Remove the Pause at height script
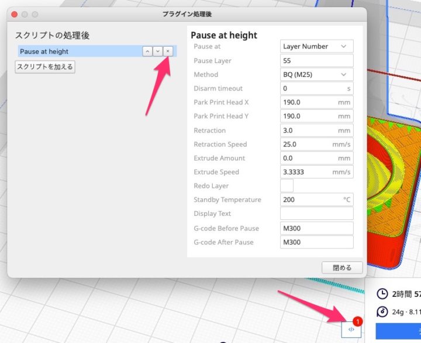The height and width of the screenshot is (343, 421). (167, 51)
